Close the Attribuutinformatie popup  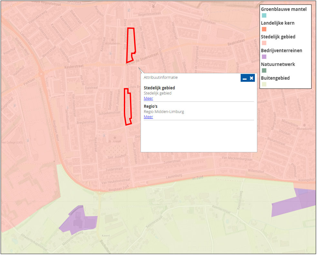(x=251, y=78)
